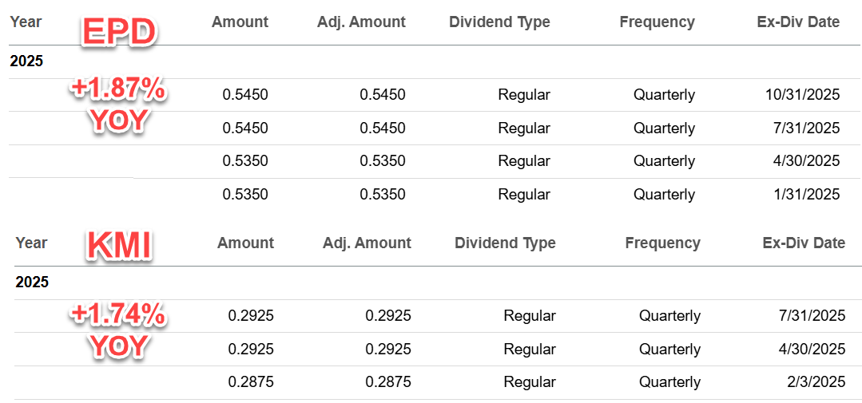The height and width of the screenshot is (403, 862).
Task: Click the +1.87% YOY label
Action: pyautogui.click(x=118, y=106)
